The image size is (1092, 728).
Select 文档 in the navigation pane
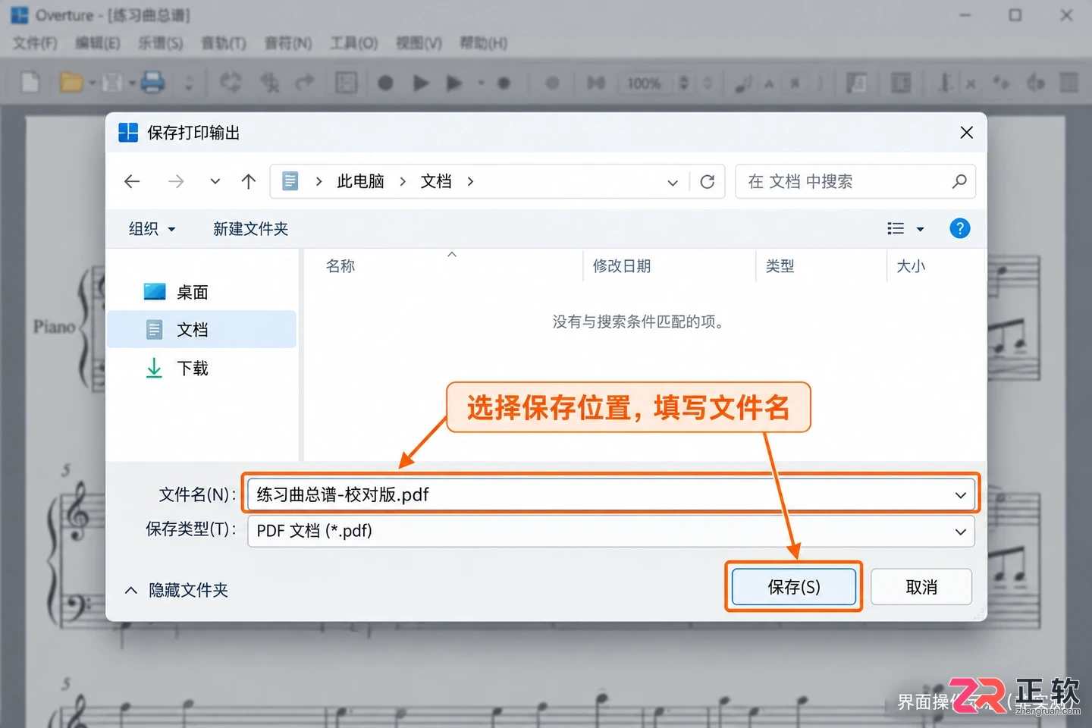coord(202,330)
